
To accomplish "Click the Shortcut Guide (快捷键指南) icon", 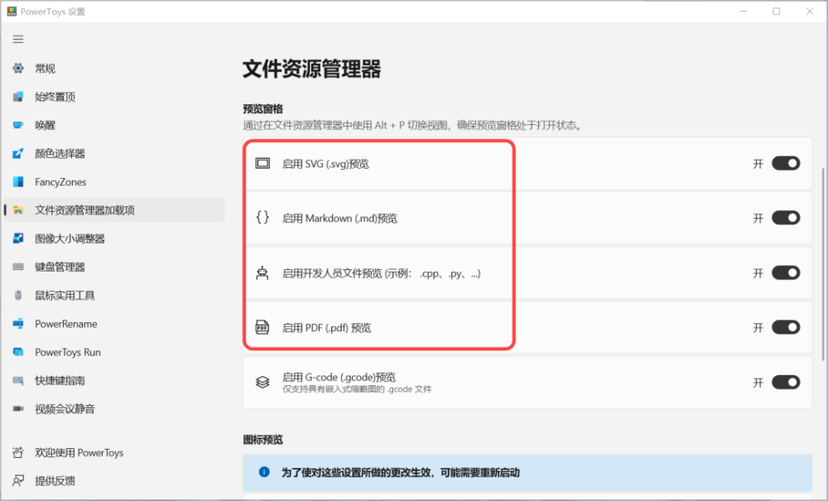I will pyautogui.click(x=18, y=381).
